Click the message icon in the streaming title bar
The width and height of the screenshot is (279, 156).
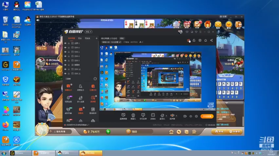click(x=187, y=32)
